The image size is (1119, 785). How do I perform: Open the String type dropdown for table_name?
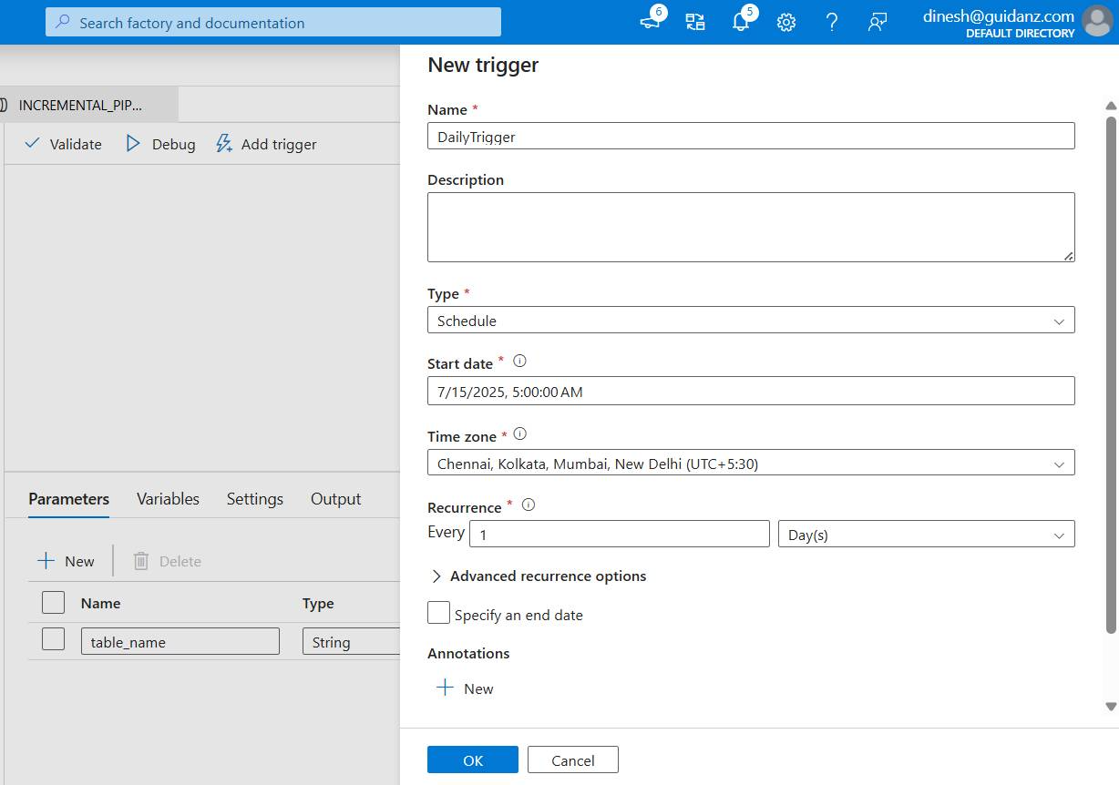(x=351, y=641)
